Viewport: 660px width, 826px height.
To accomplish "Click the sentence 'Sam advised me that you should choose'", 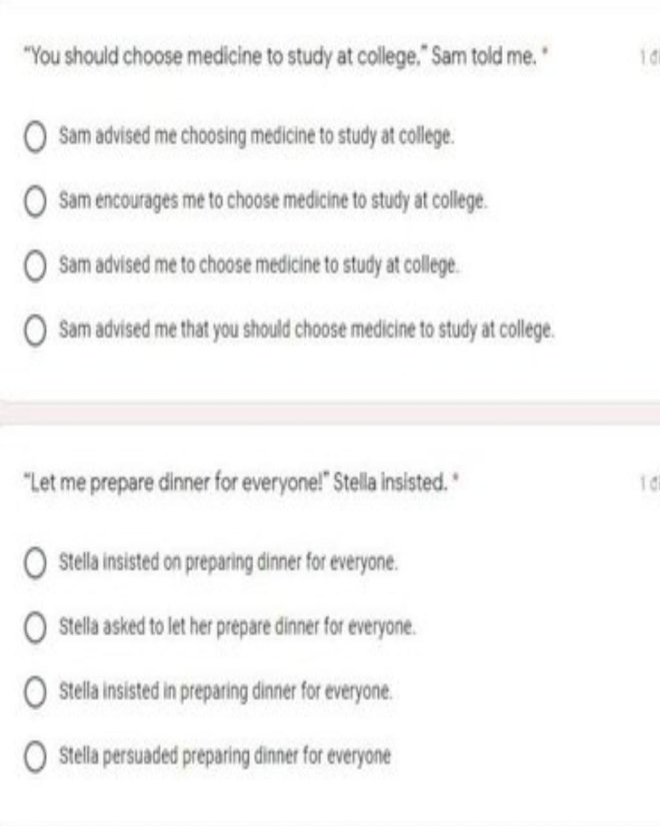I will [x=306, y=330].
